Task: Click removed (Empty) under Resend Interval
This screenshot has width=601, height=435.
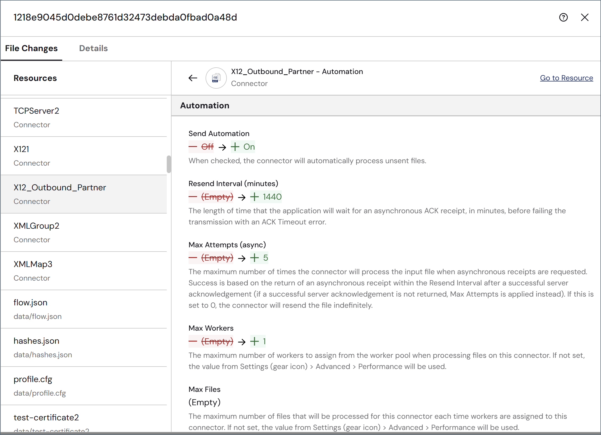Action: pos(211,197)
